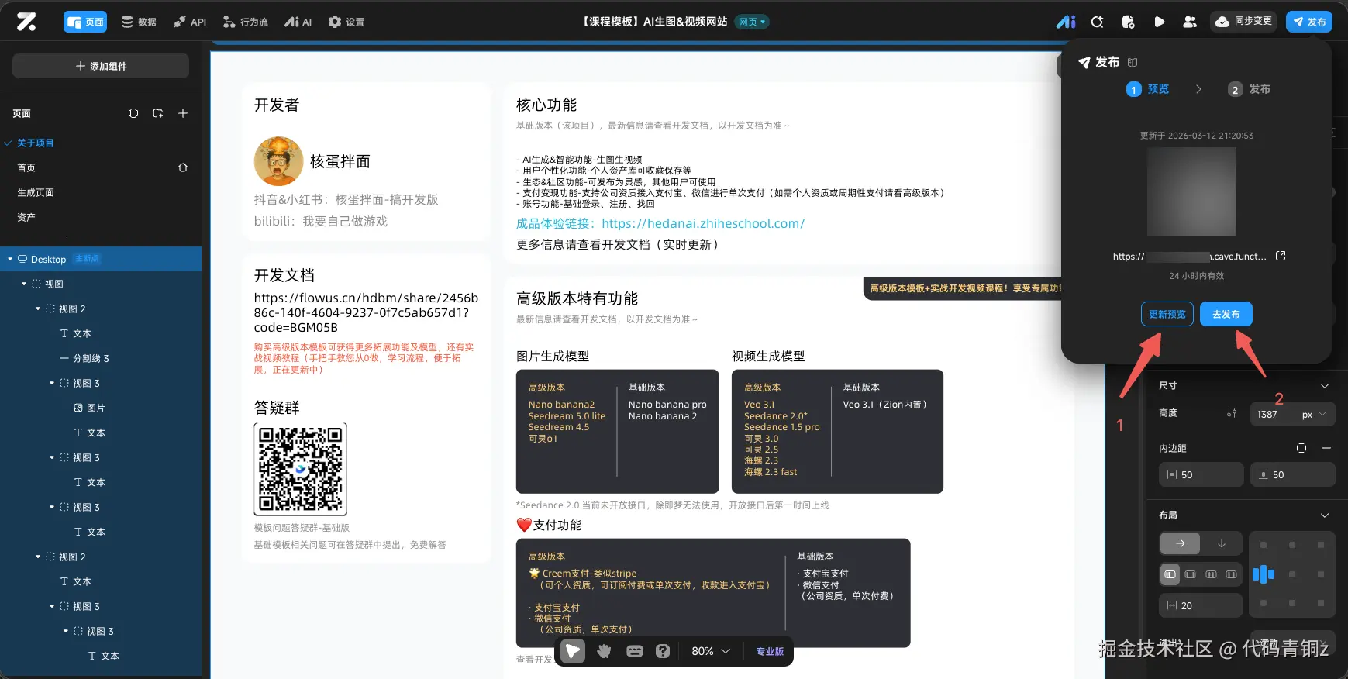
Task: Click the page group icon in 页面 header
Action: point(133,113)
